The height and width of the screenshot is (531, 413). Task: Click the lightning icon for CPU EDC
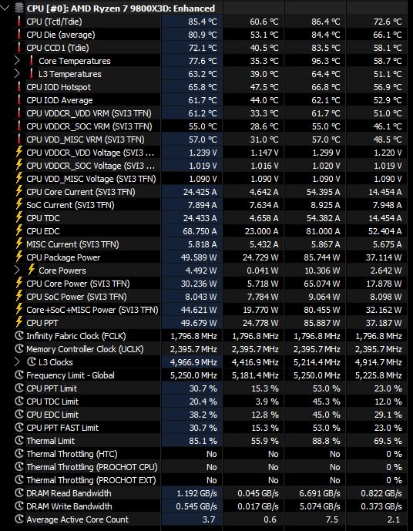(19, 231)
